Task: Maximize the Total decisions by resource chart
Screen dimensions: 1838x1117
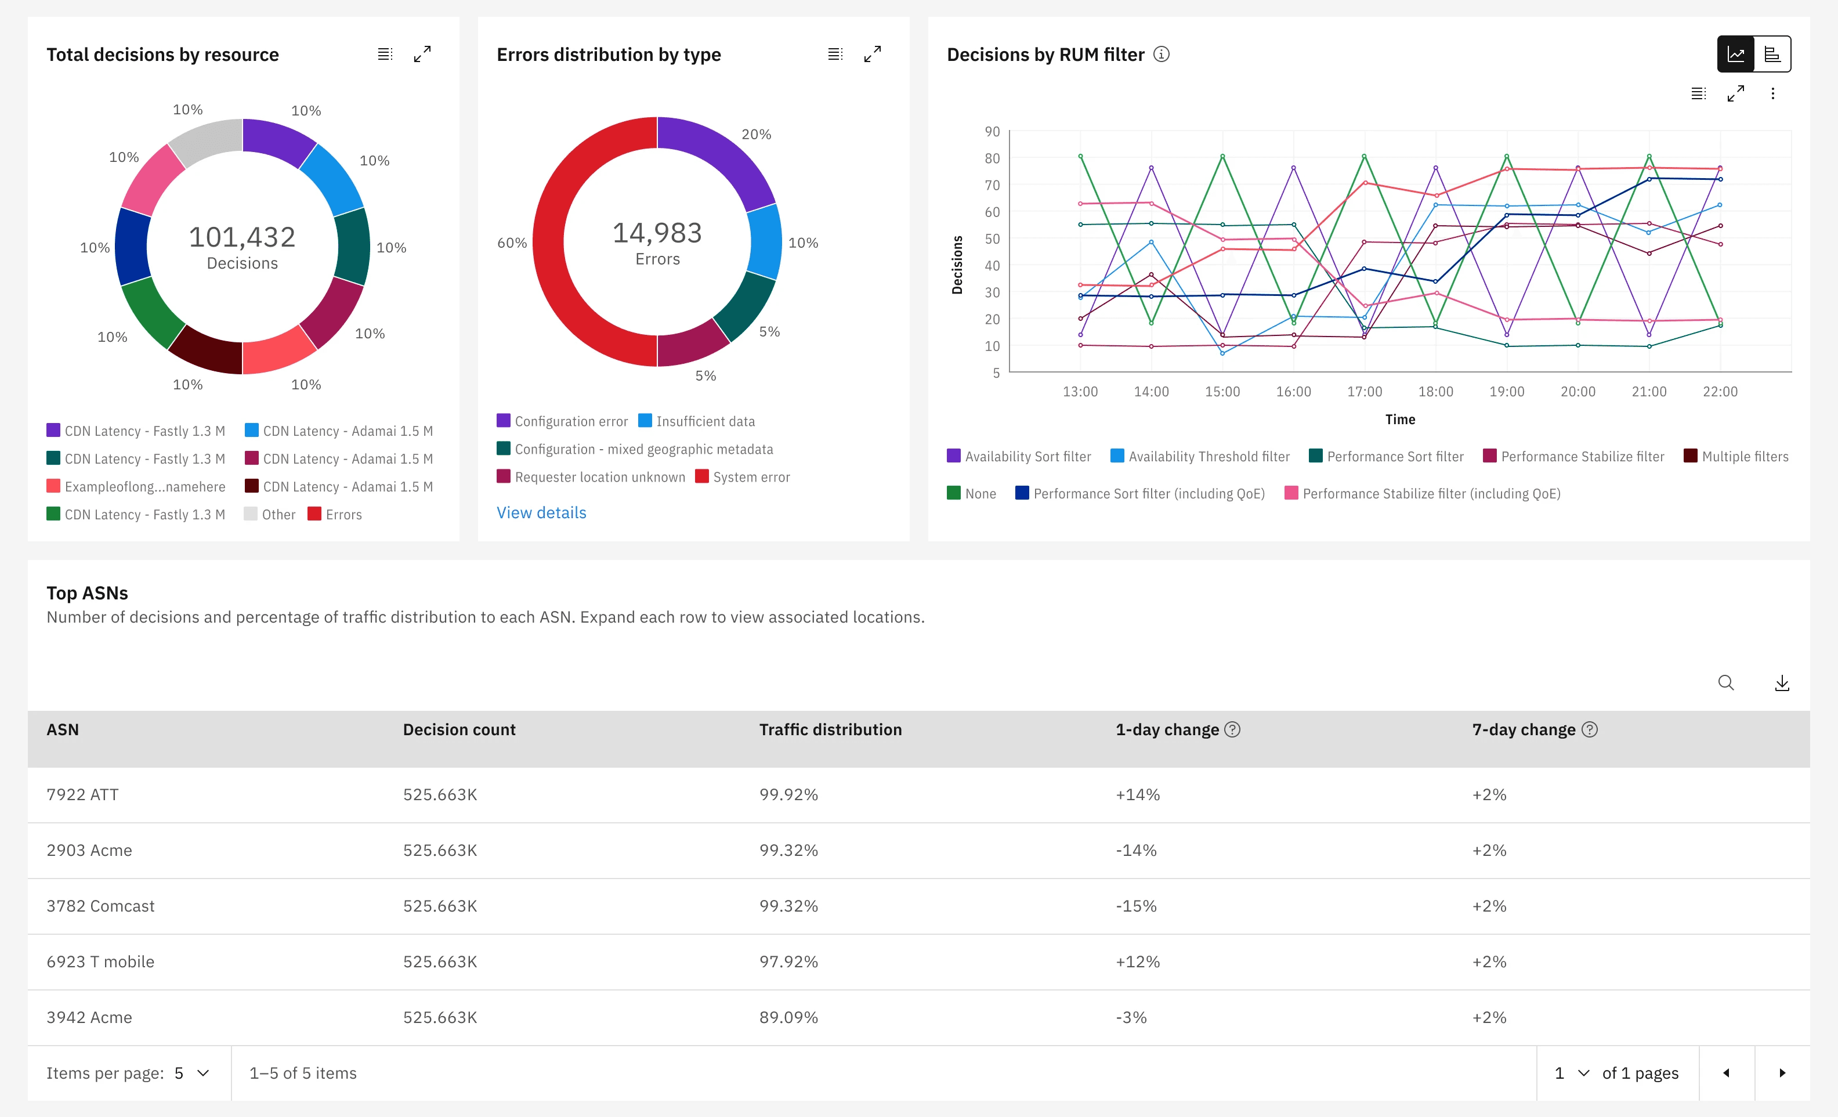Action: coord(422,55)
